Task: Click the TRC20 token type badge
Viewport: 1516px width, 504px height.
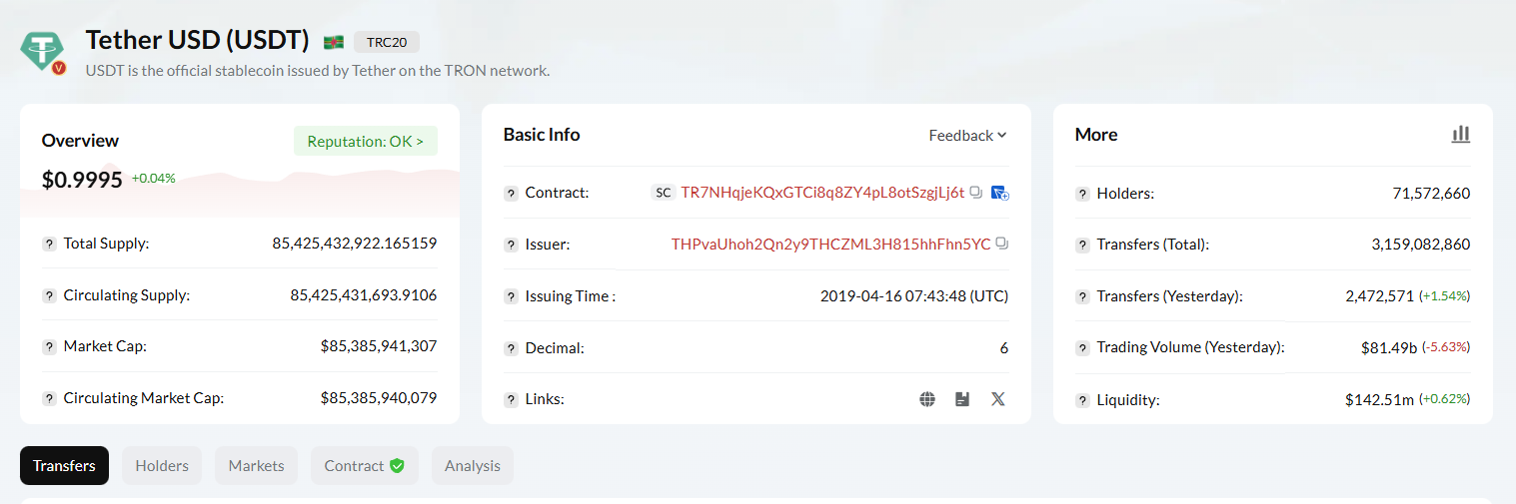Action: tap(387, 42)
